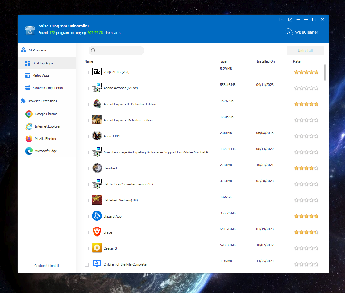Check the Banished row checkbox
Screen dimensions: 345x293
pyautogui.click(x=87, y=169)
